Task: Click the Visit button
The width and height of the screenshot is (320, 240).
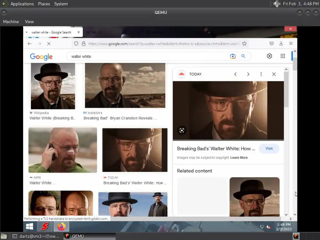Action: tap(269, 148)
